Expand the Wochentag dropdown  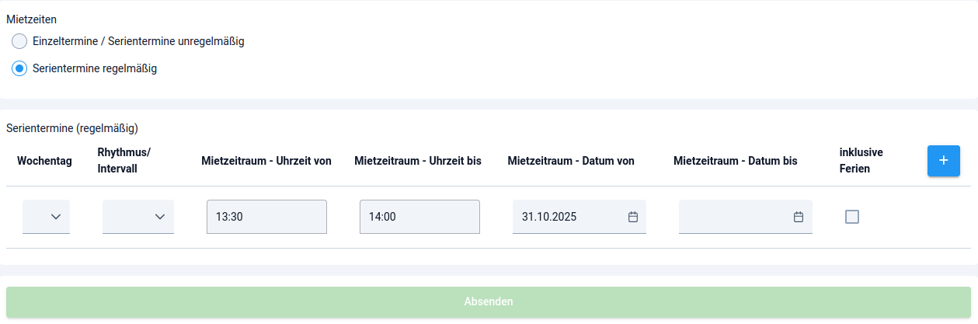(47, 217)
